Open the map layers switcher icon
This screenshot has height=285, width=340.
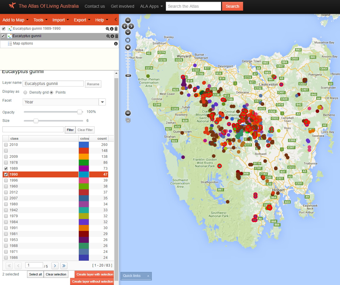click(x=128, y=120)
